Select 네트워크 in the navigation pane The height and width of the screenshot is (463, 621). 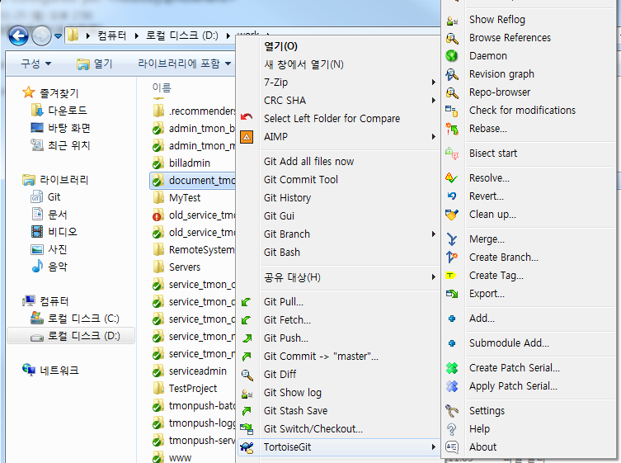[50, 371]
